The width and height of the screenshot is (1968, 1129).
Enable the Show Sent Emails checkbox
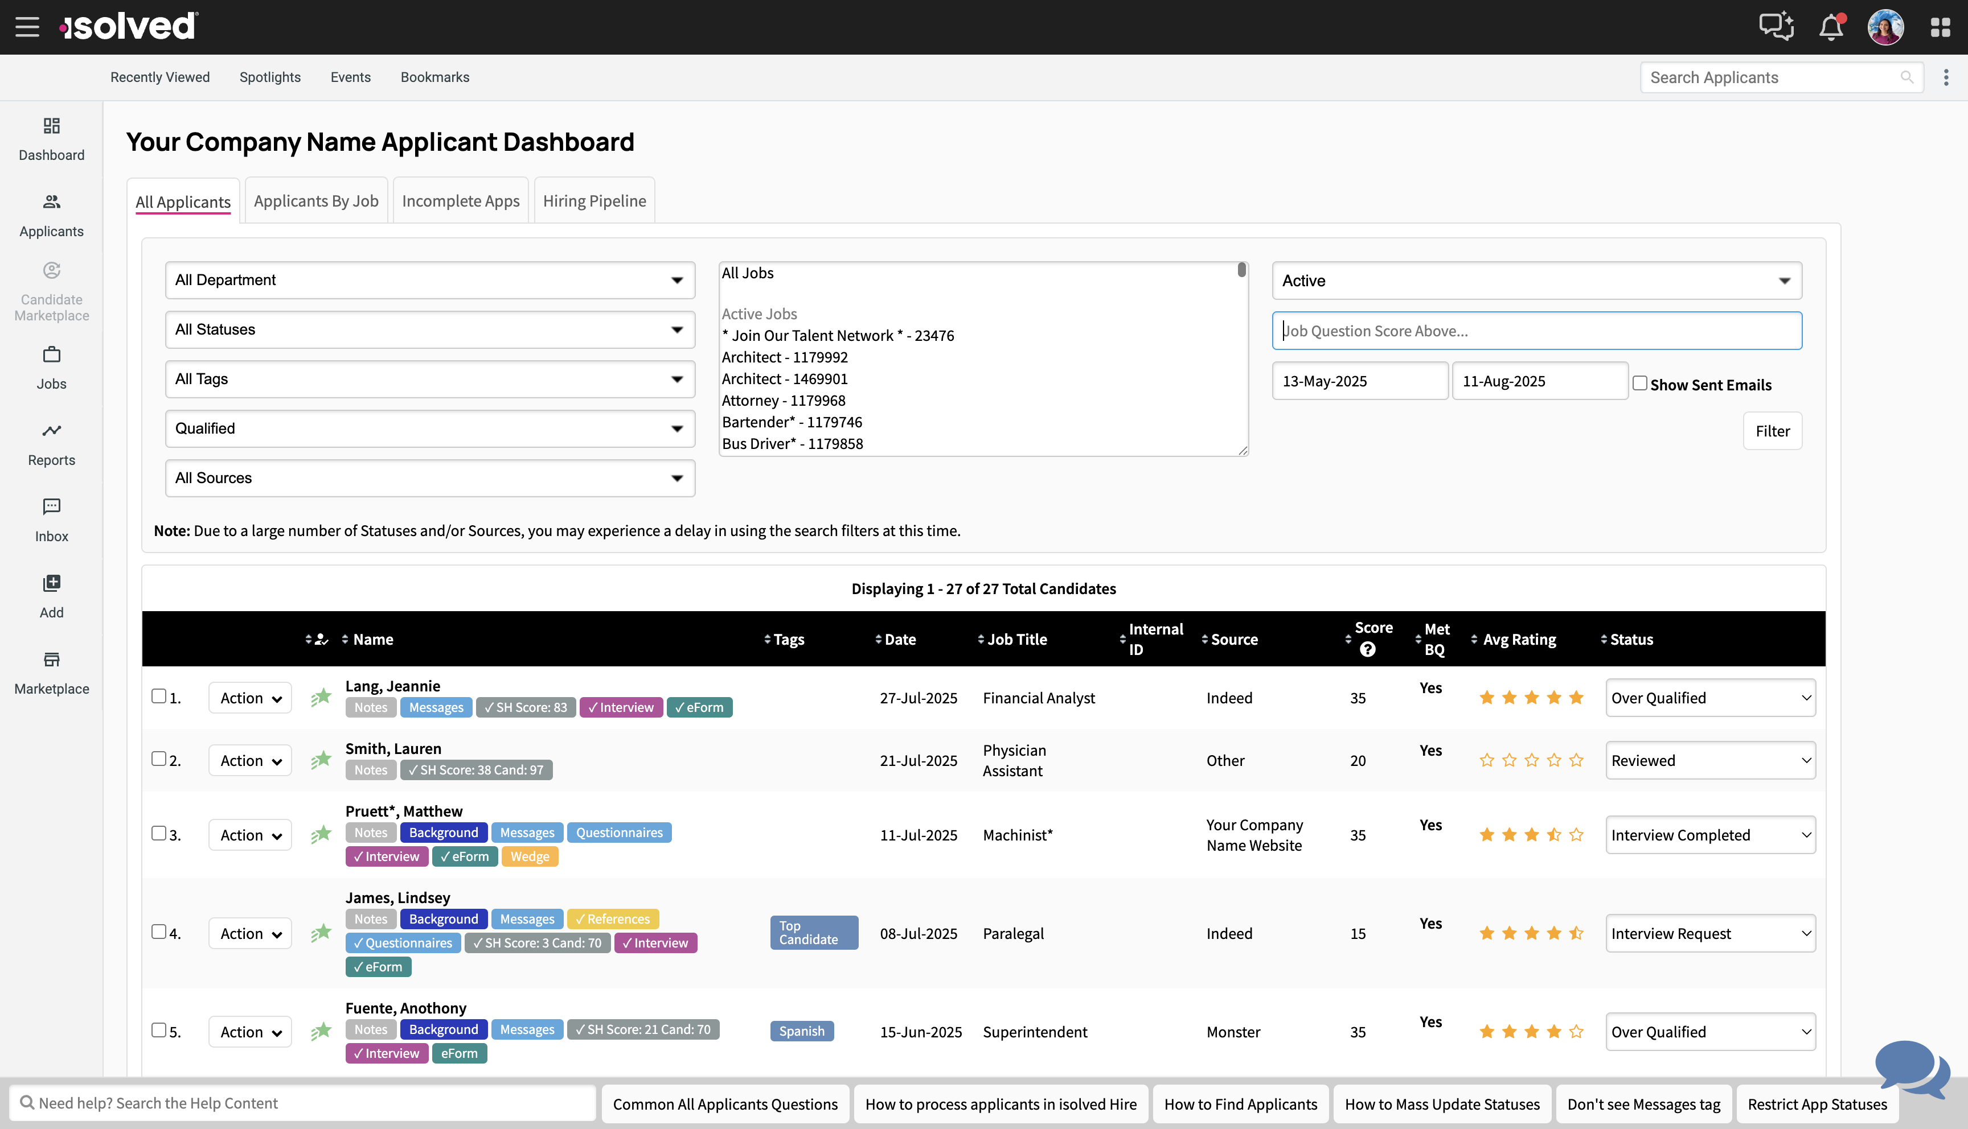point(1640,383)
